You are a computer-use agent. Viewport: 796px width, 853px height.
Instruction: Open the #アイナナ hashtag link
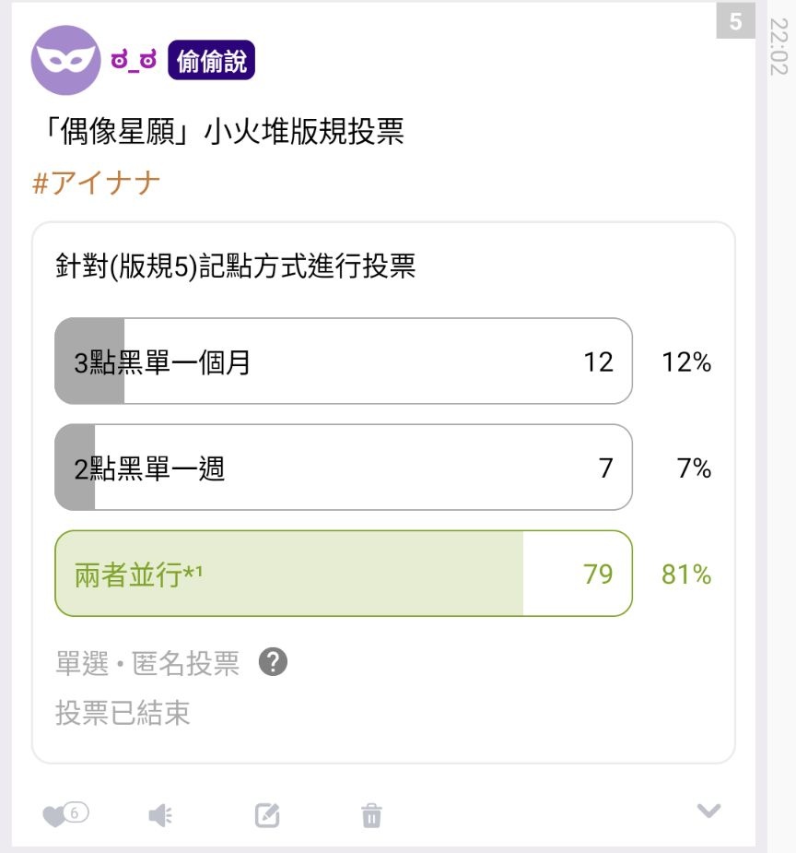tap(96, 183)
